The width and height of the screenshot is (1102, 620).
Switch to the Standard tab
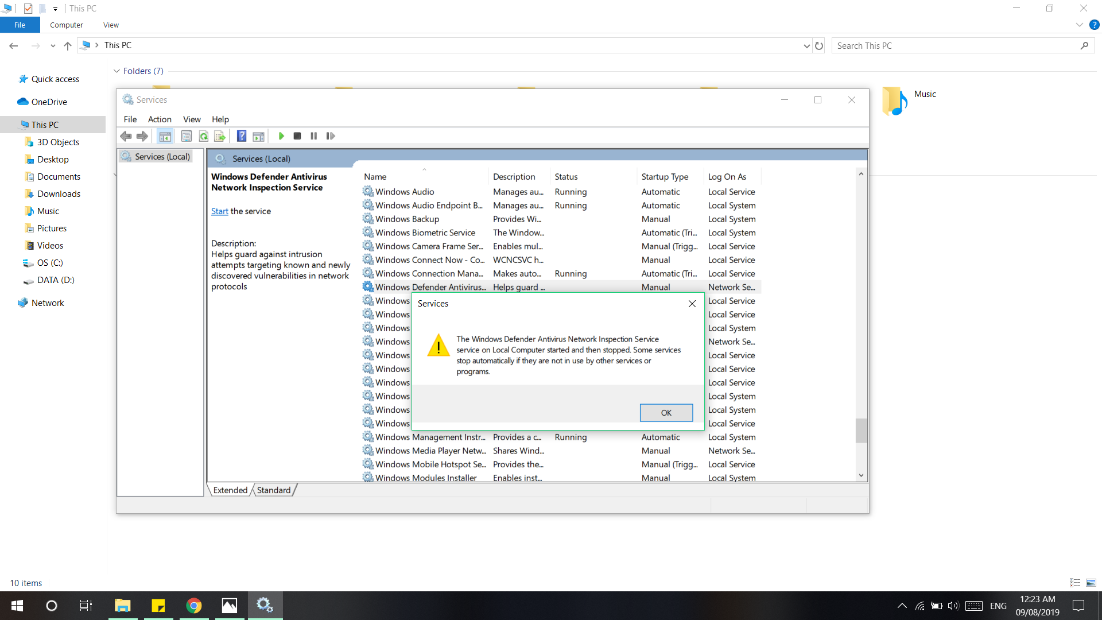(274, 490)
